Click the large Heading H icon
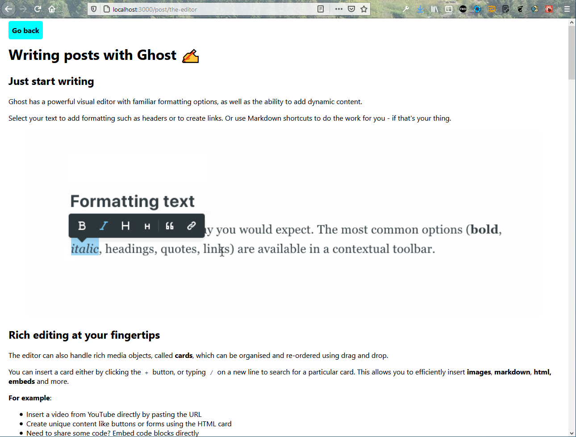This screenshot has width=576, height=437. tap(125, 226)
